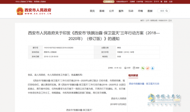This screenshot has width=190, height=112.
Task: Open the 服务 navigation menu
Action: (121, 11)
